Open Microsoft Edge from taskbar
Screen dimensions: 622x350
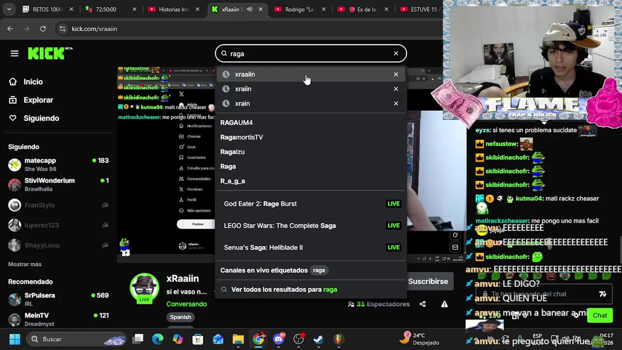pyautogui.click(x=158, y=339)
